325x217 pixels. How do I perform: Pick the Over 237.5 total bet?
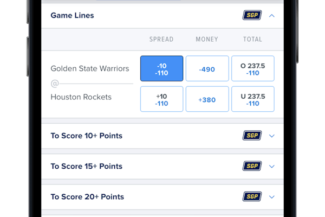pos(252,68)
